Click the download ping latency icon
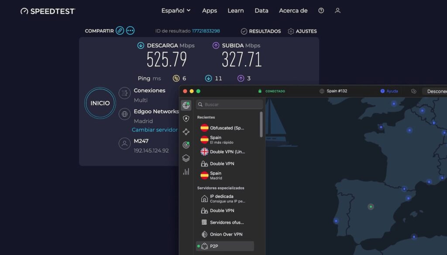 208,78
